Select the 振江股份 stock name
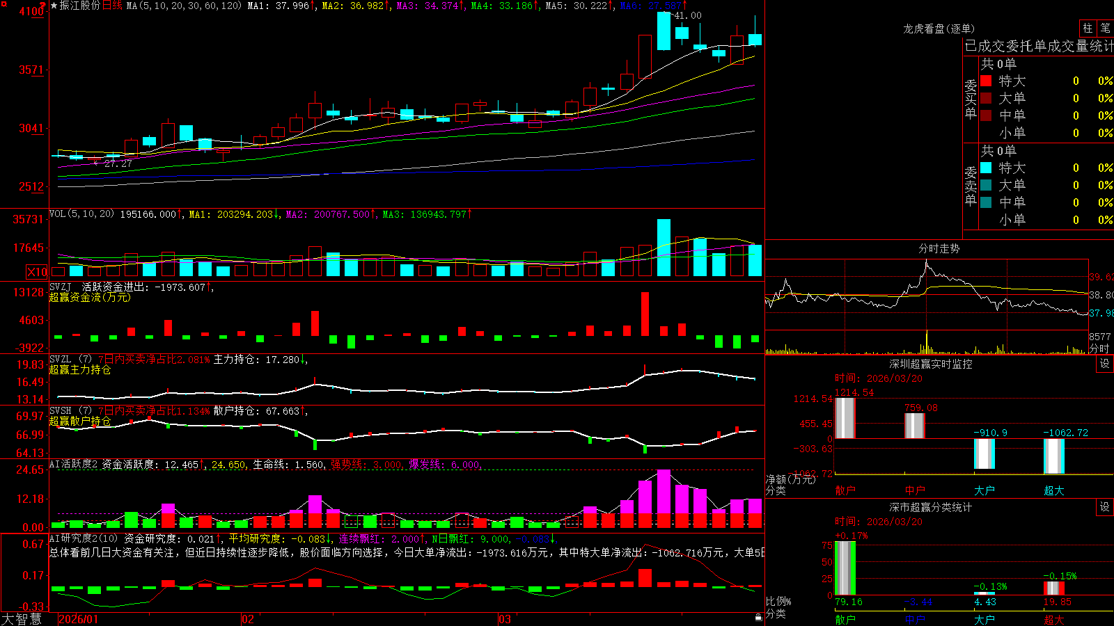This screenshot has height=626, width=1114. tap(80, 6)
